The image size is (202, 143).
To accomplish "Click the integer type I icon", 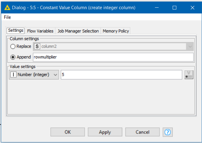I will pos(13,75).
